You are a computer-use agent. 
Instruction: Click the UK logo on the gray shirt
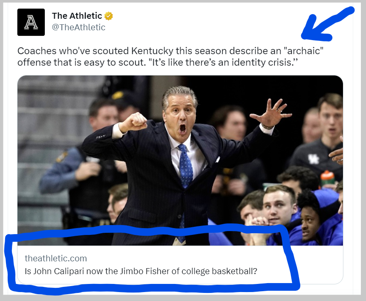(314, 159)
